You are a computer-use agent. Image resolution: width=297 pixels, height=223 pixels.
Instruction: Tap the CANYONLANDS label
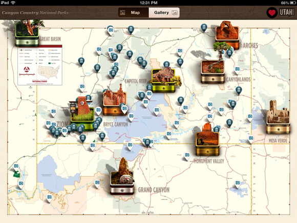[x=238, y=79]
